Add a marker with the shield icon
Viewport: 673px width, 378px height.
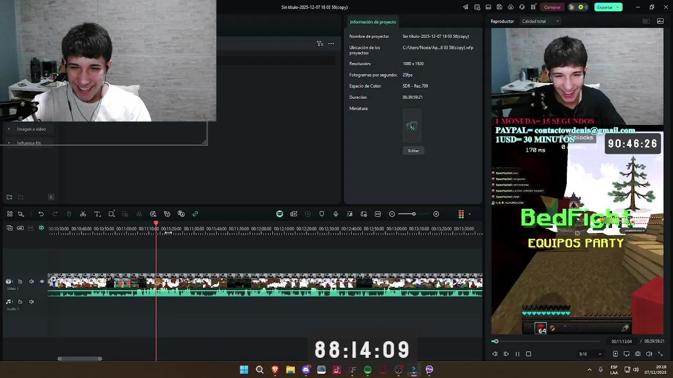pos(322,214)
